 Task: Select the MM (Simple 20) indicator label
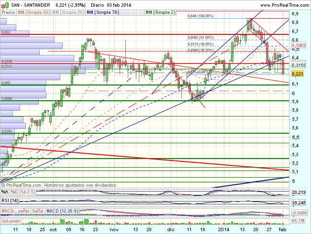coord(33,12)
